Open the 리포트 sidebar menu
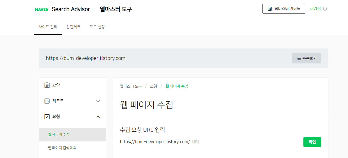The image size is (348, 158). click(x=73, y=101)
